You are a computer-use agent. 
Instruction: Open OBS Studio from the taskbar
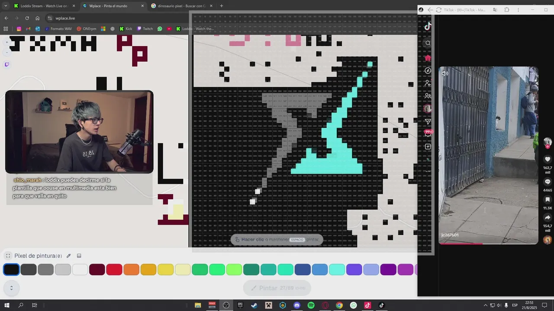click(226, 305)
